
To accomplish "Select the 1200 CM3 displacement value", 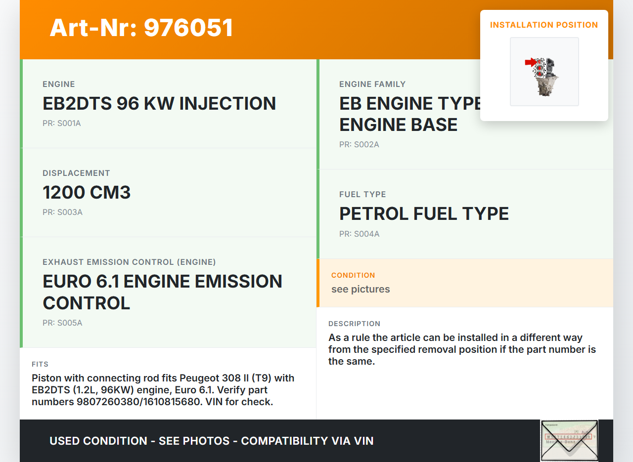I will coord(87,192).
